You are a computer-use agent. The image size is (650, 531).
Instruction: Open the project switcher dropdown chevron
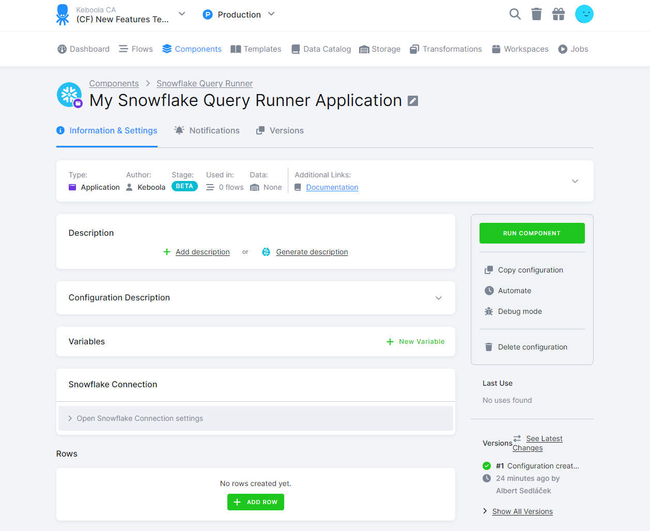pyautogui.click(x=182, y=14)
